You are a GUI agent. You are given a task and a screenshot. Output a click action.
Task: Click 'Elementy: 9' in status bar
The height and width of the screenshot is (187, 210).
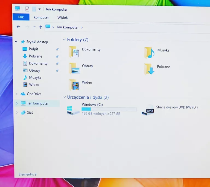[x=28, y=174]
